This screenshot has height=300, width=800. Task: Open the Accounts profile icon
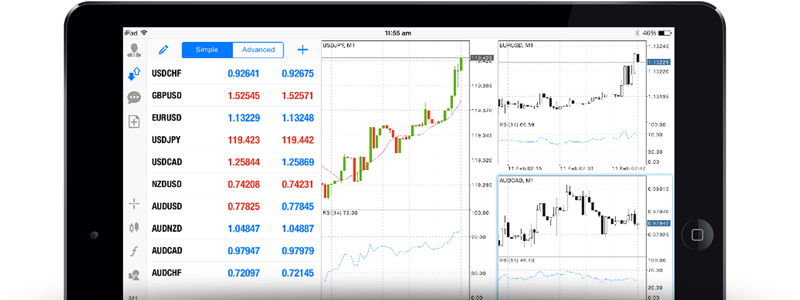(x=134, y=51)
